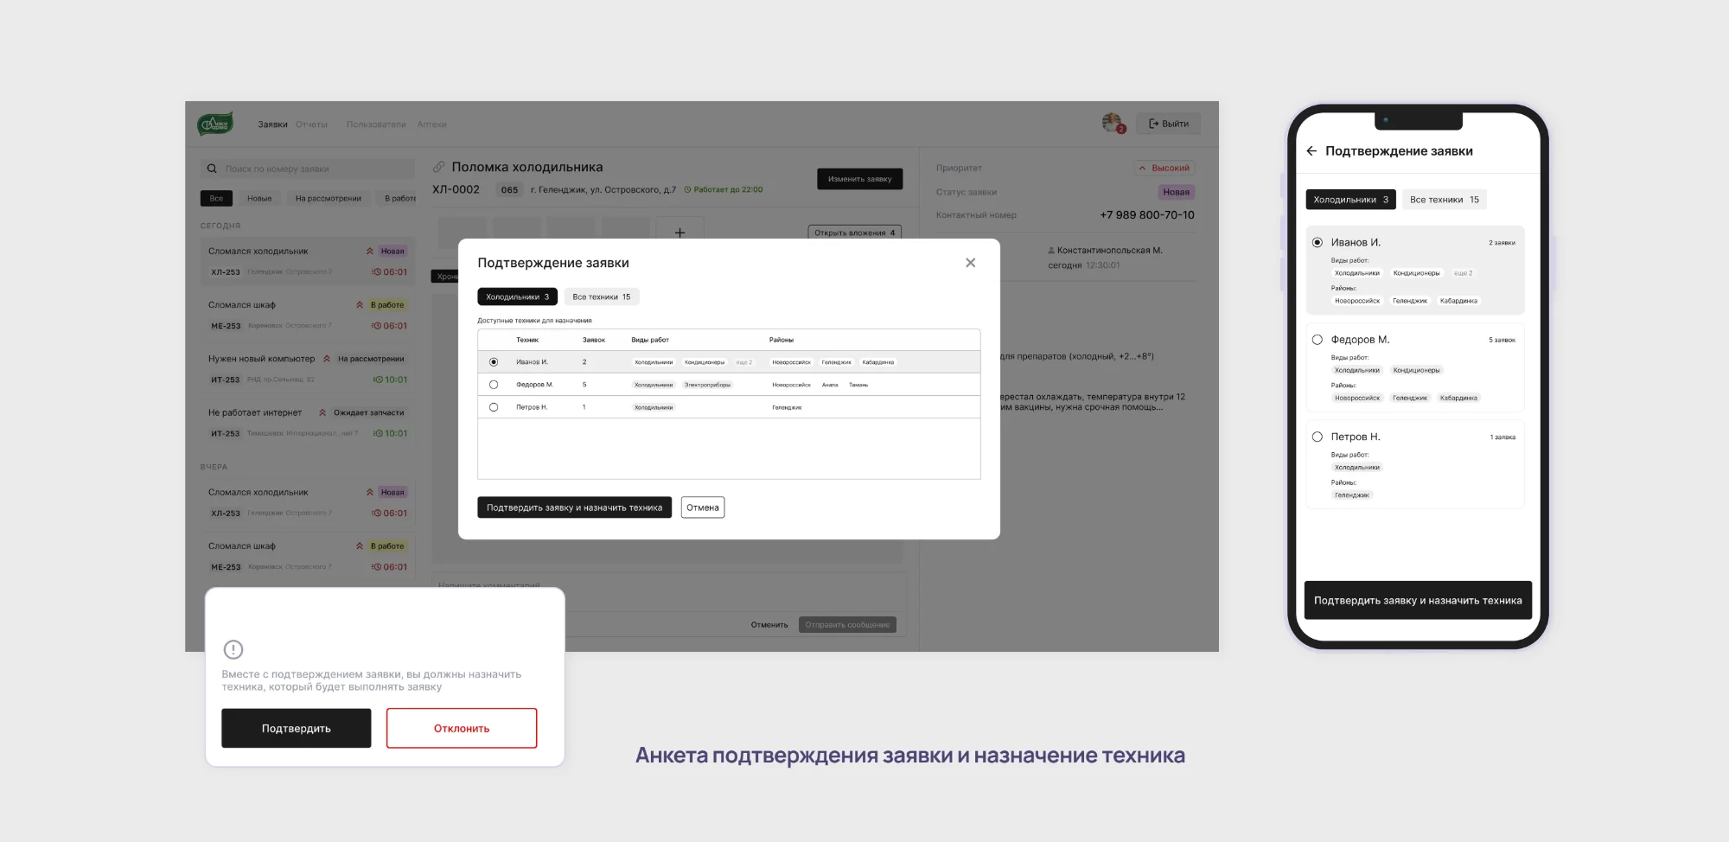1729x842 pixels.
Task: Tap the back arrow in the mobile screen
Action: pos(1311,150)
